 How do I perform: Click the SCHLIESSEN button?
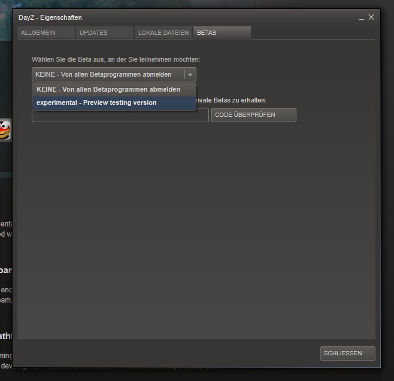[348, 353]
